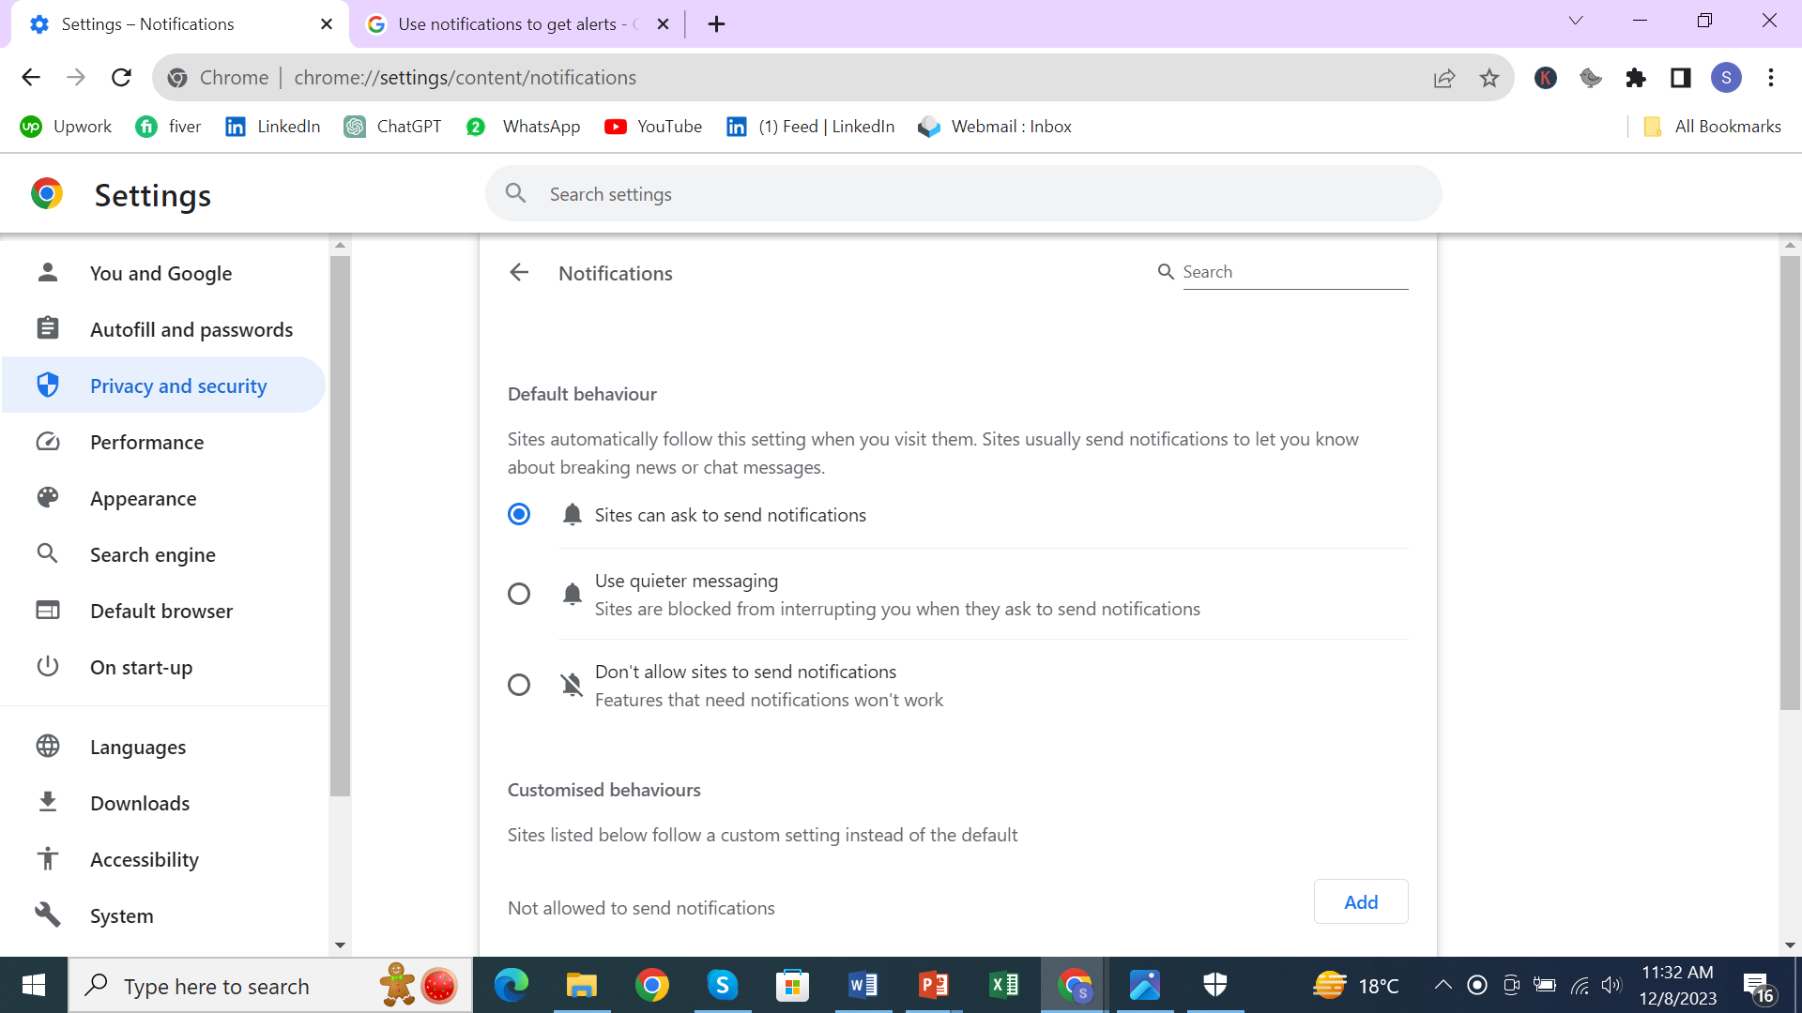Select Don't allow sites to send notifications
This screenshot has width=1802, height=1013.
[x=519, y=686]
